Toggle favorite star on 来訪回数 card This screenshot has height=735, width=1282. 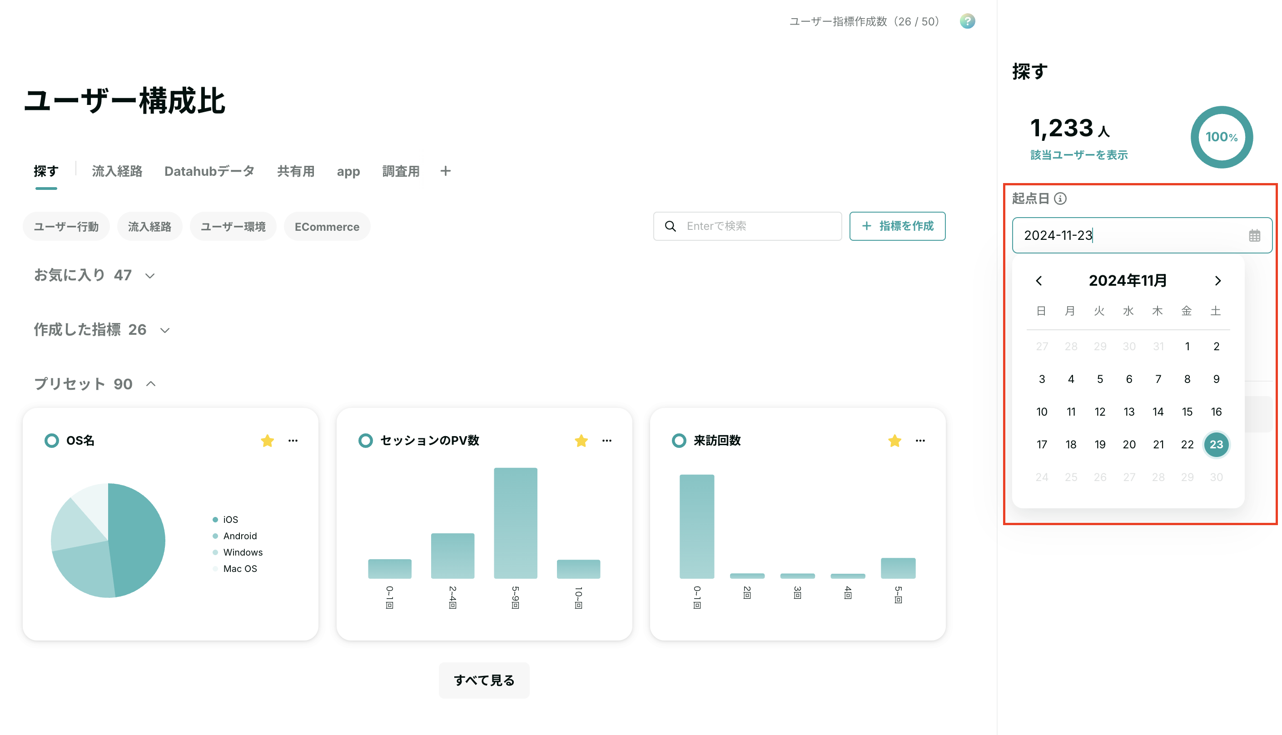pos(894,441)
